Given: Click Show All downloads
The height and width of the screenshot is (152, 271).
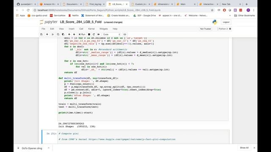Looking at the screenshot, I should 244,148.
